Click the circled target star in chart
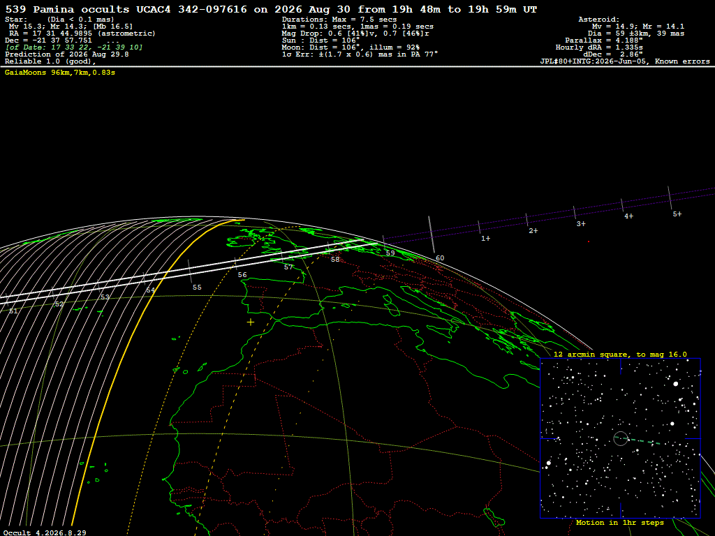The height and width of the screenshot is (536, 715). [621, 438]
